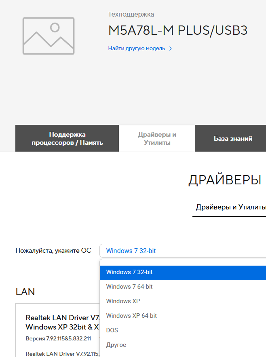Pick 'Windows XP' from the OS list
This screenshot has width=266, height=357.
183,301
